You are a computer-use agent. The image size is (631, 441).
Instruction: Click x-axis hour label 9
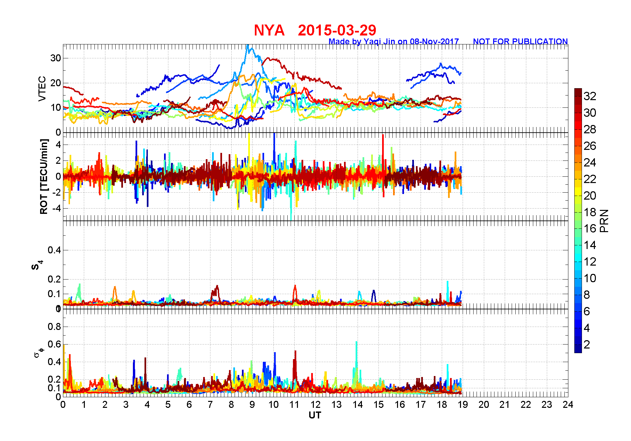pyautogui.click(x=252, y=405)
